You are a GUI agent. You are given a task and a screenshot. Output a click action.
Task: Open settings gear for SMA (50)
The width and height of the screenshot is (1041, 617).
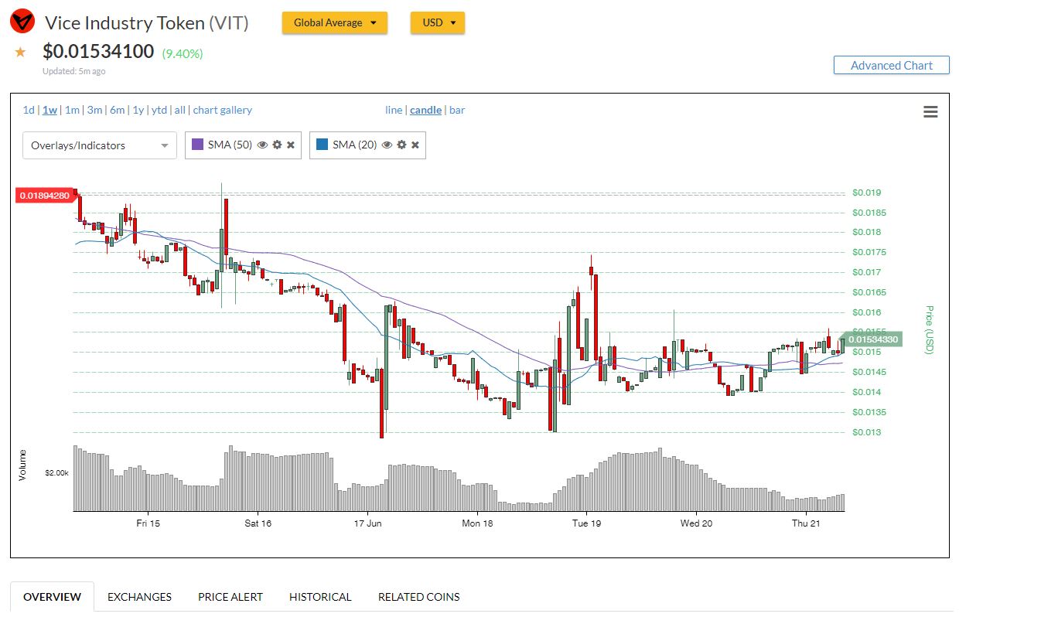click(277, 145)
